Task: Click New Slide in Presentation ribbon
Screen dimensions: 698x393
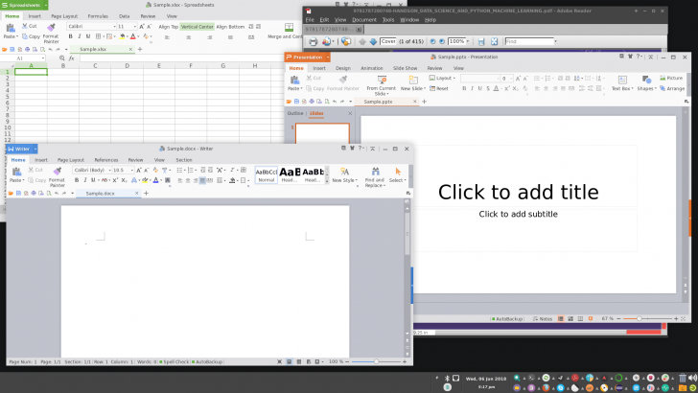Action: 413,83
